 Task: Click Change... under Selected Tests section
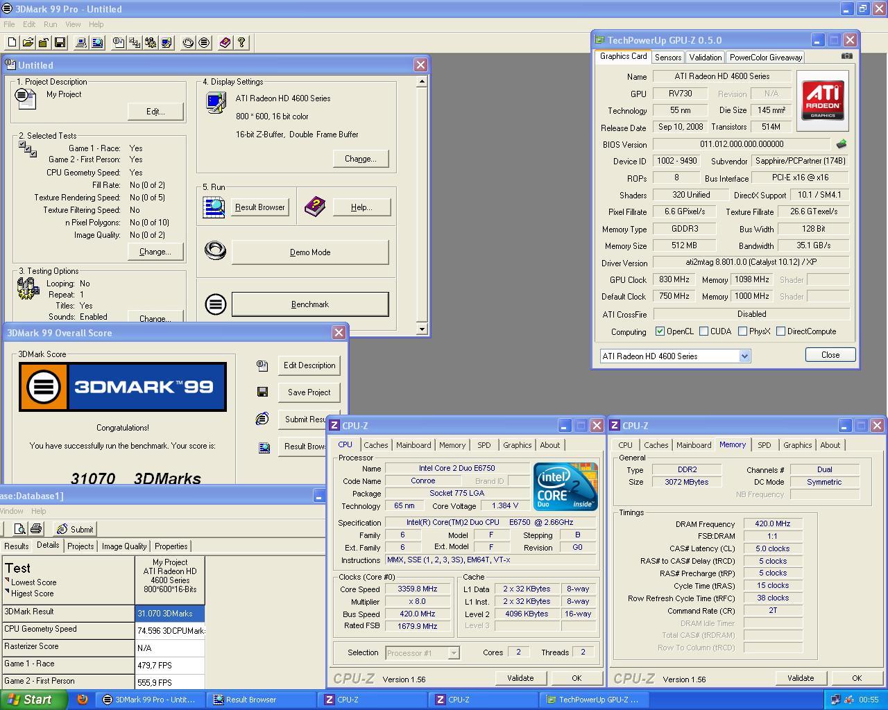click(x=155, y=252)
